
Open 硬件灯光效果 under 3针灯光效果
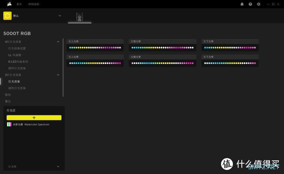17,88
